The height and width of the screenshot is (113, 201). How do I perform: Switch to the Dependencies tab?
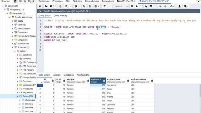click(92, 1)
